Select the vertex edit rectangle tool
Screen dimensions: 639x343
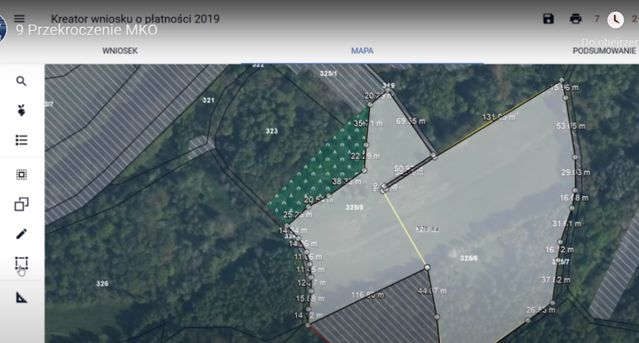(x=21, y=264)
